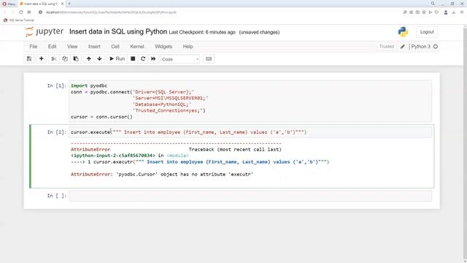This screenshot has width=467, height=263.
Task: Go forward to the next page
Action: click(12, 12)
